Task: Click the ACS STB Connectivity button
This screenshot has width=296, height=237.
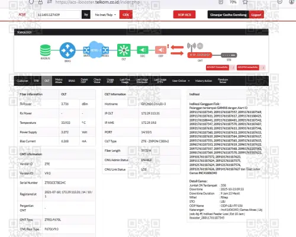Action: point(248,68)
